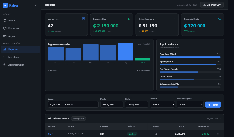
Task: Open the Usuario dropdown
Action: 162,104
